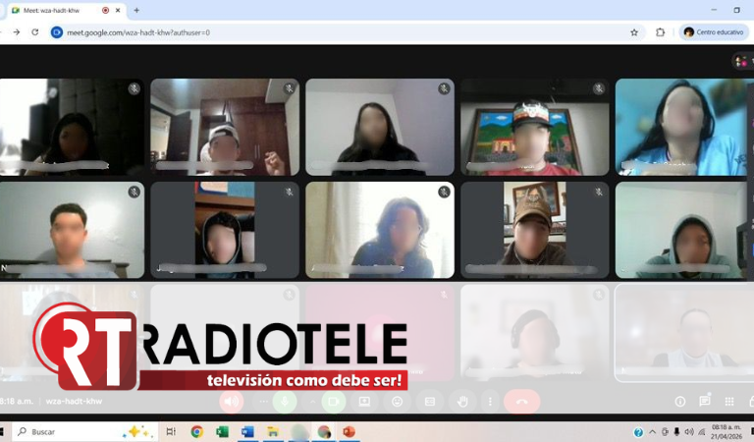The height and width of the screenshot is (442, 754).
Task: Open the chat panel icon
Action: 704,401
